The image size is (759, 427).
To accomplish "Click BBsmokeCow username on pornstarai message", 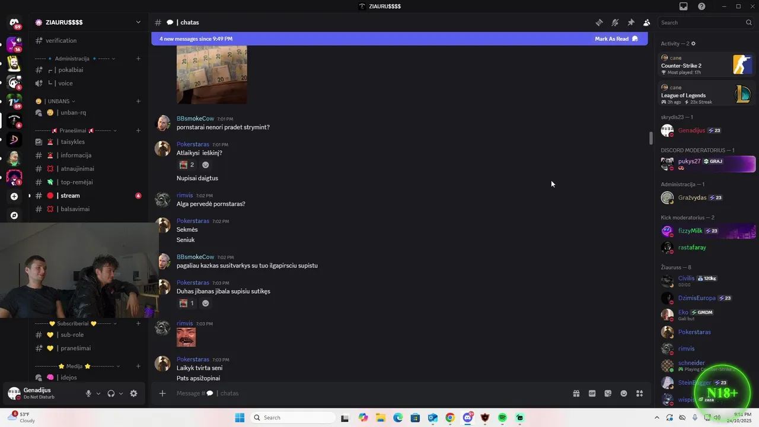I will pyautogui.click(x=195, y=119).
